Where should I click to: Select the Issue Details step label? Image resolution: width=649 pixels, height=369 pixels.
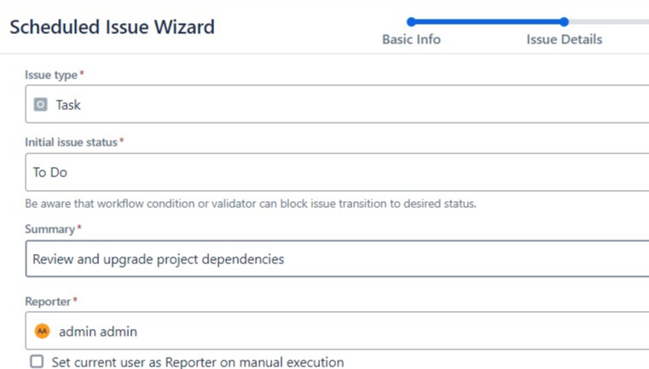[564, 39]
